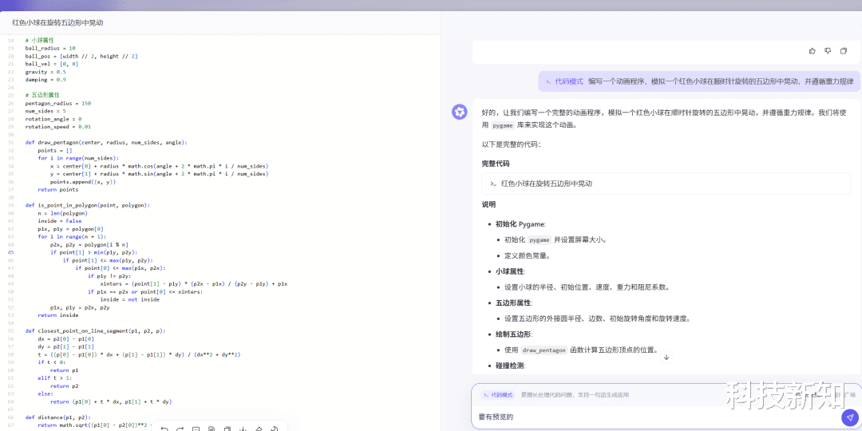
Task: Focus the chat input containing 要有预览的
Action: click(654, 417)
